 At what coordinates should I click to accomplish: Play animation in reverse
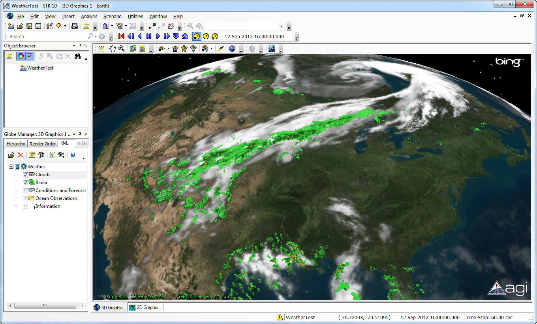139,36
